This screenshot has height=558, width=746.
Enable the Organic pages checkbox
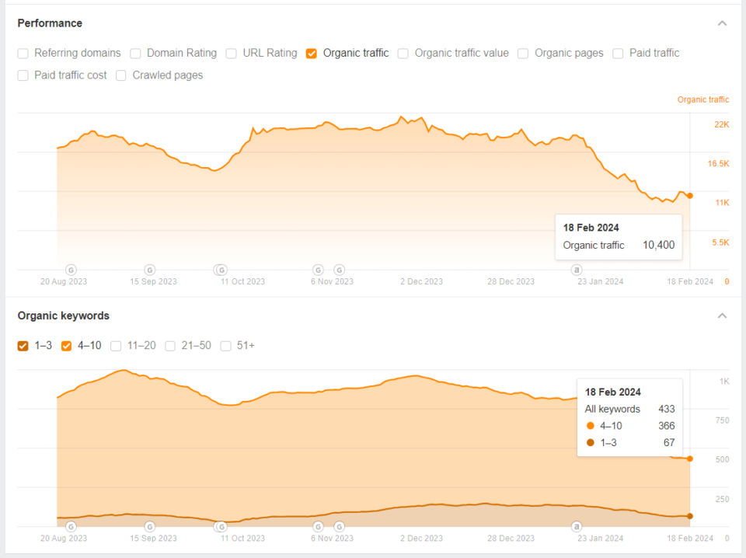[x=523, y=54]
